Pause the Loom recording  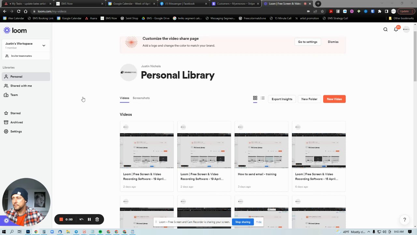(x=89, y=219)
